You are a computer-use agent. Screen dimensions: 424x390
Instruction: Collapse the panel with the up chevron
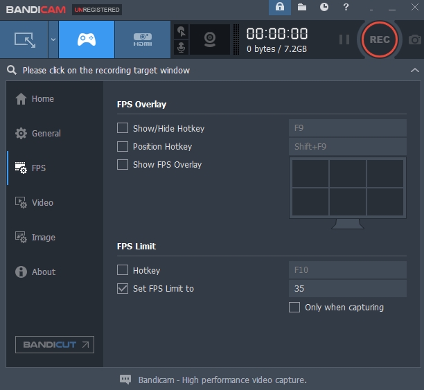pyautogui.click(x=414, y=71)
